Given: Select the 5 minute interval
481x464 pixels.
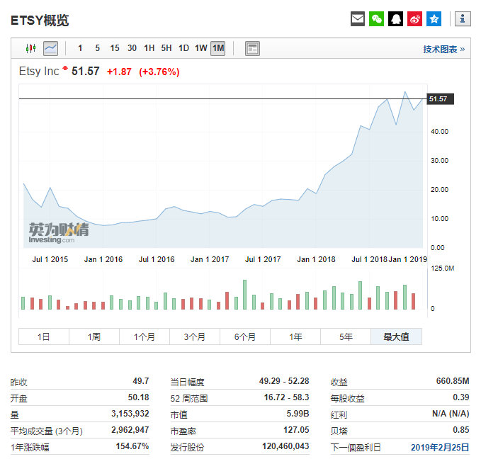Looking at the screenshot, I should pyautogui.click(x=97, y=48).
